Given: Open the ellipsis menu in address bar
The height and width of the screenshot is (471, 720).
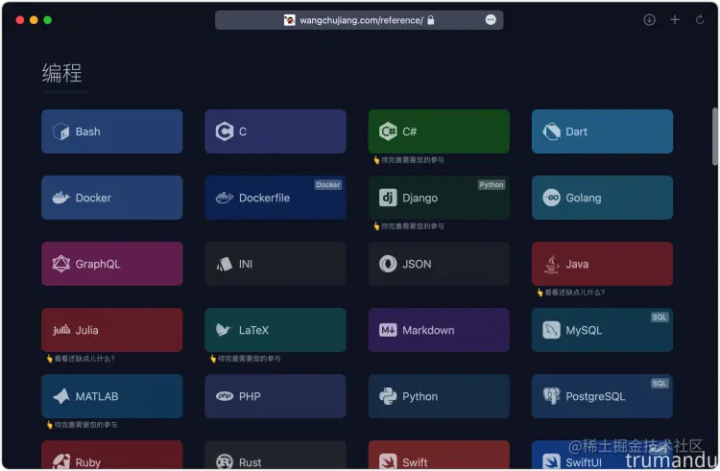Looking at the screenshot, I should click(491, 20).
